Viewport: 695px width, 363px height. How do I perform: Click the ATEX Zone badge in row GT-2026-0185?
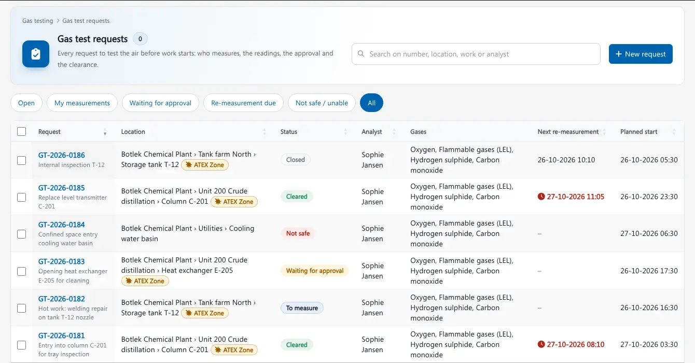click(234, 202)
